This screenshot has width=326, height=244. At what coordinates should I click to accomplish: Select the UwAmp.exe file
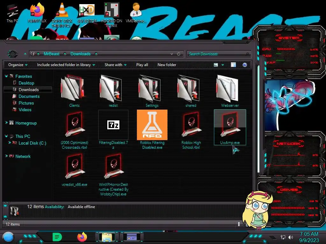(x=230, y=127)
